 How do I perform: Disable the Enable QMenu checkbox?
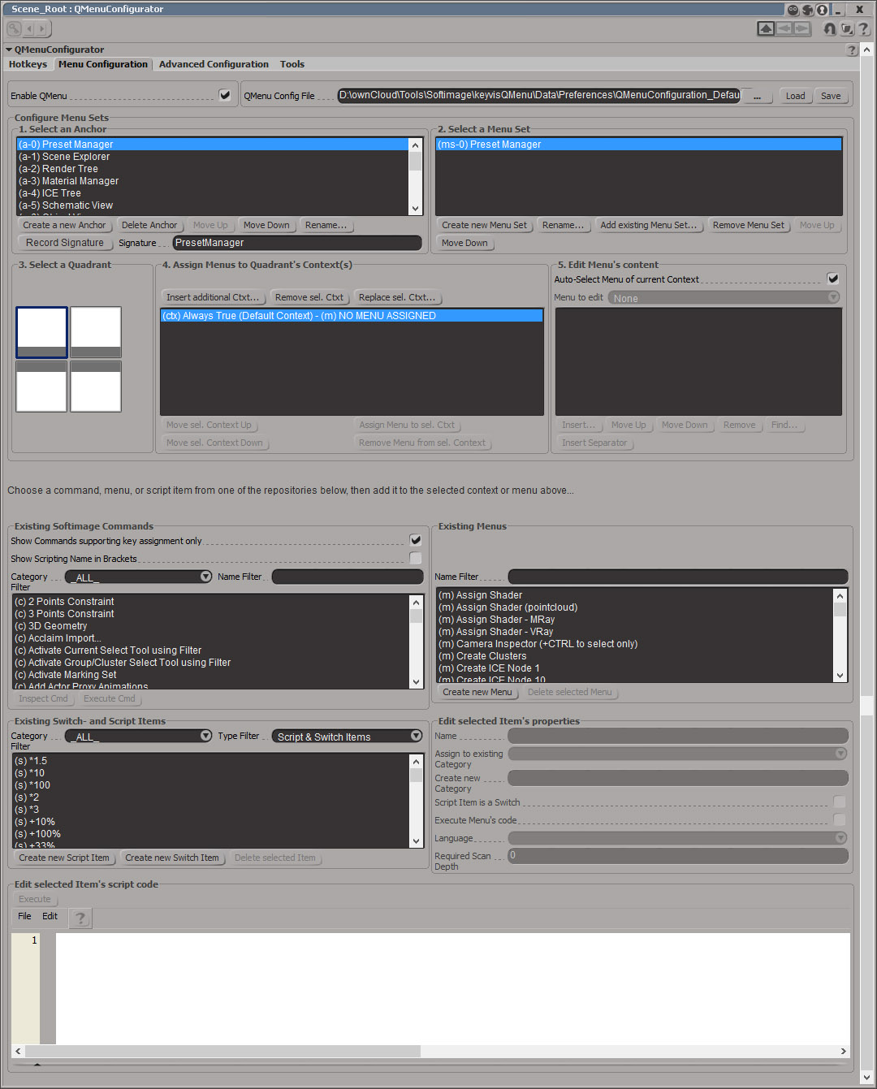(x=225, y=95)
